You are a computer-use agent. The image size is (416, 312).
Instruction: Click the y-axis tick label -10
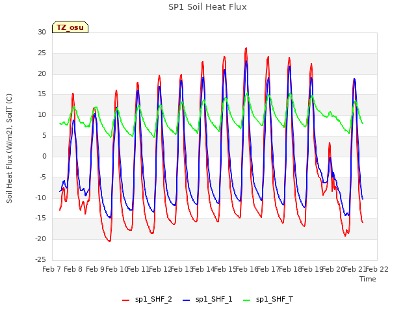(x=41, y=198)
